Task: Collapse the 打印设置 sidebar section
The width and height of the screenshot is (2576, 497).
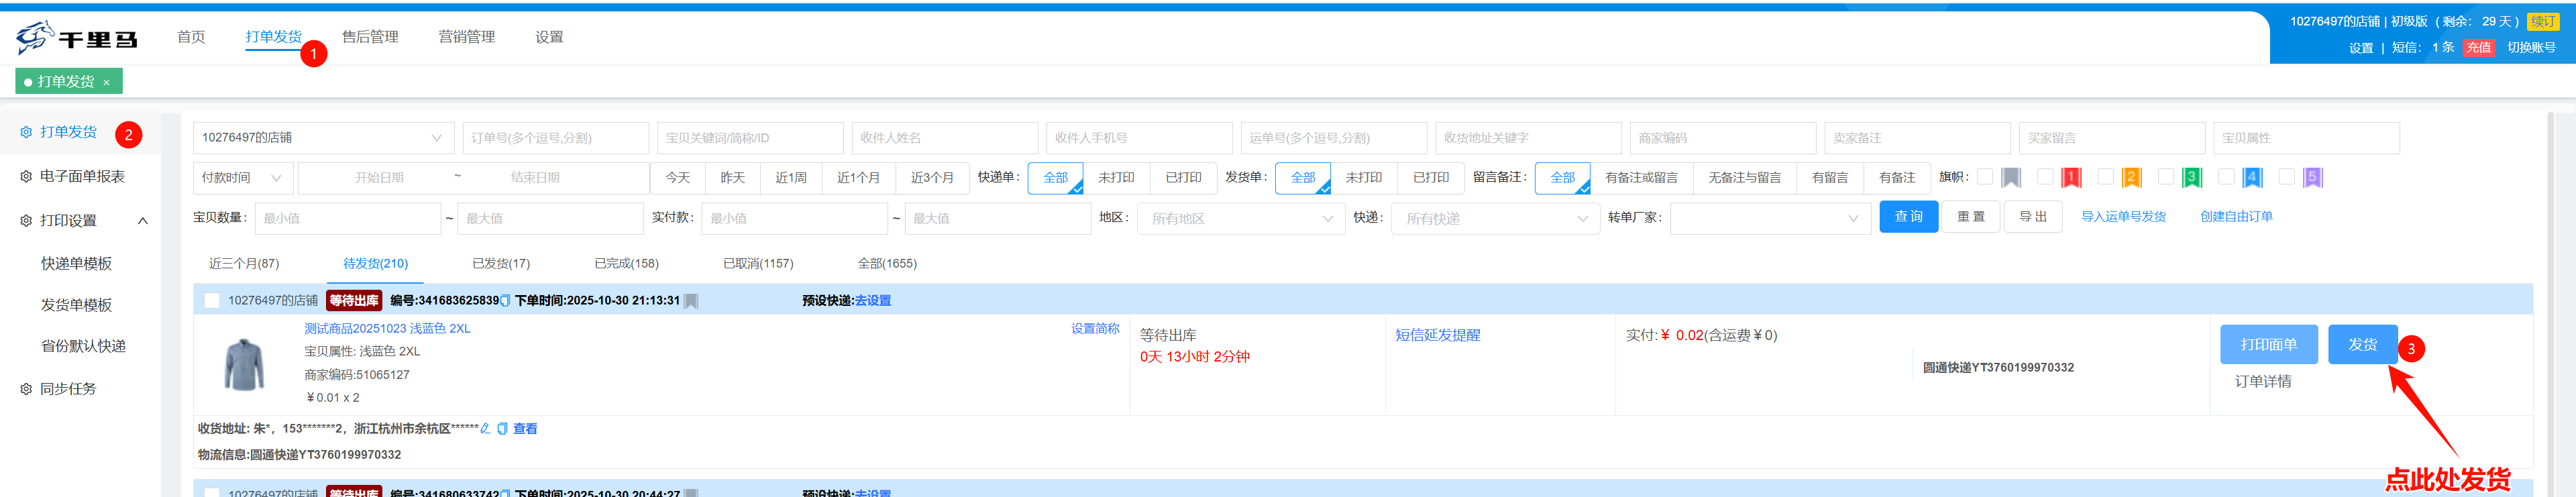Action: point(143,221)
